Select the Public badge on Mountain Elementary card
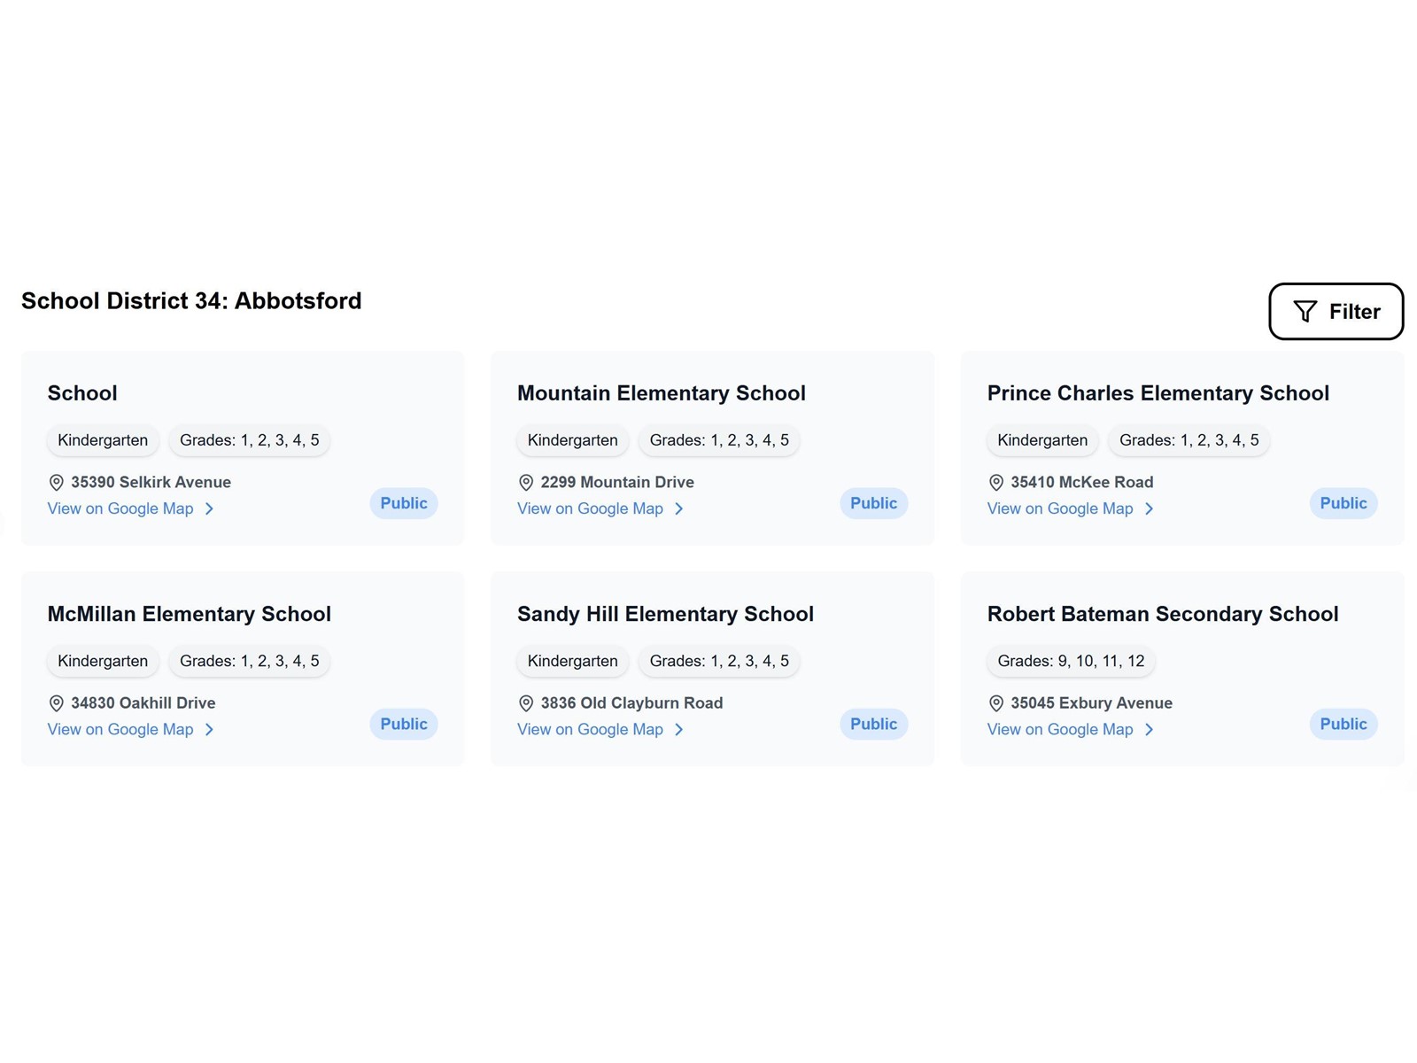1417x1063 pixels. point(873,503)
